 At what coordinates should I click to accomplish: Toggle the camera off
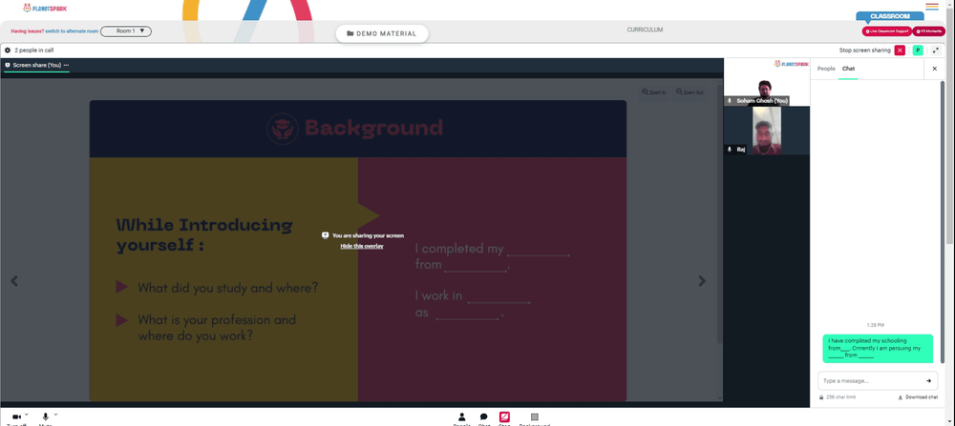(16, 418)
